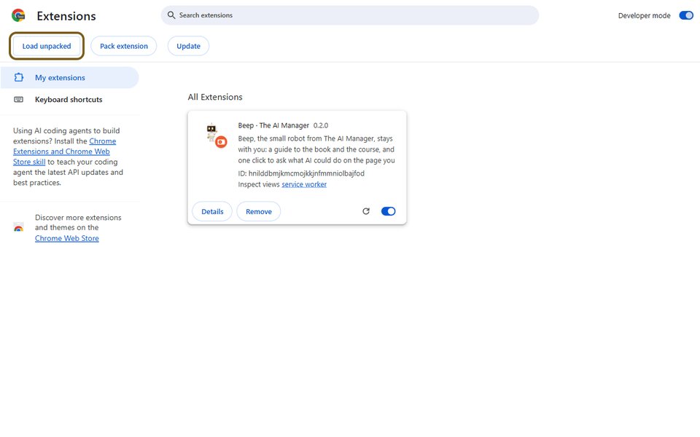Viewport: 700px width, 437px height.
Task: Click the All Extensions heading
Action: pos(215,97)
